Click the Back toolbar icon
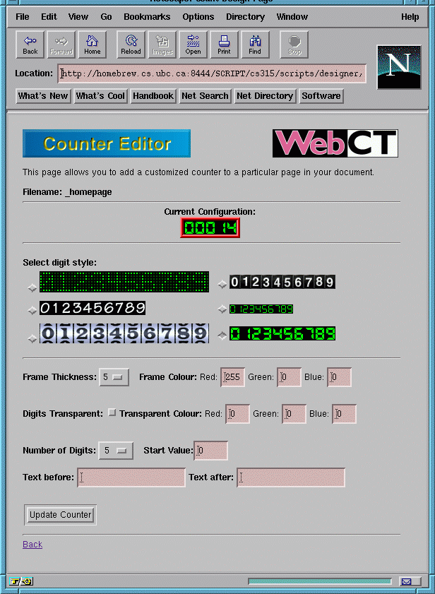 click(x=30, y=45)
